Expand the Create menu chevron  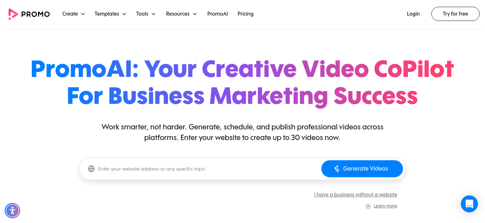pos(83,14)
